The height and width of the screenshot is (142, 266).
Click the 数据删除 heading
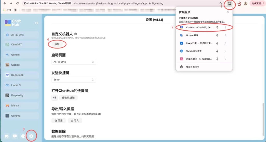58,131
